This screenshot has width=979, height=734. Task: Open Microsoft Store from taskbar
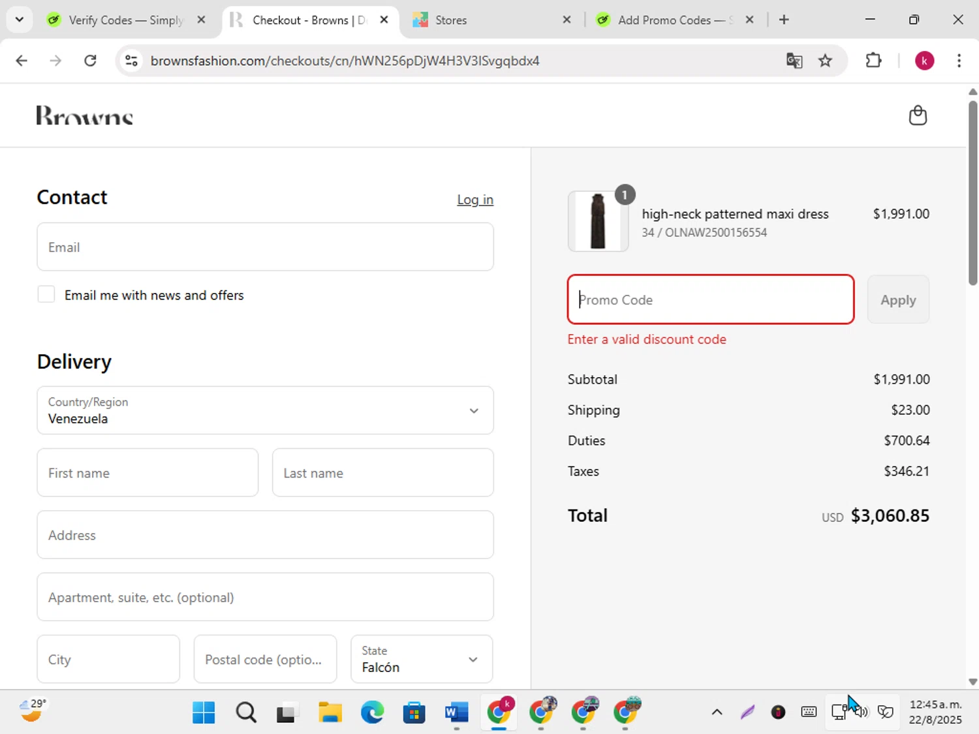414,712
